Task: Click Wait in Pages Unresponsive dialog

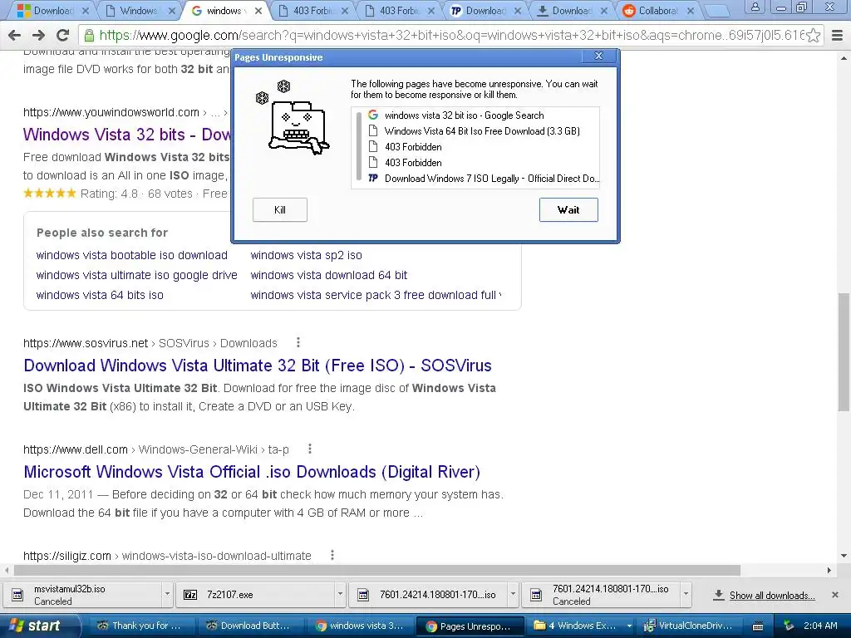Action: [568, 210]
